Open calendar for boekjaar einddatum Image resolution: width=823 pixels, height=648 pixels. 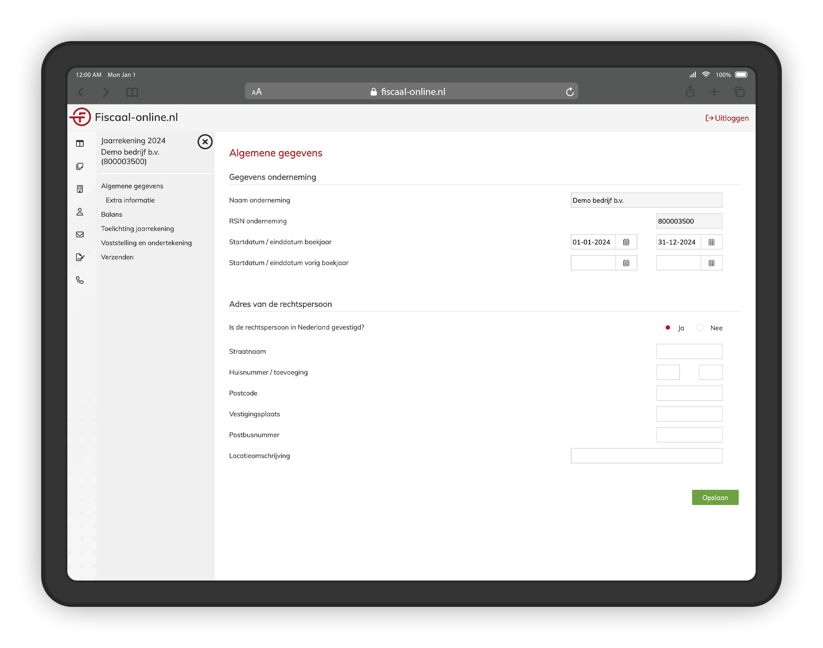tap(711, 242)
